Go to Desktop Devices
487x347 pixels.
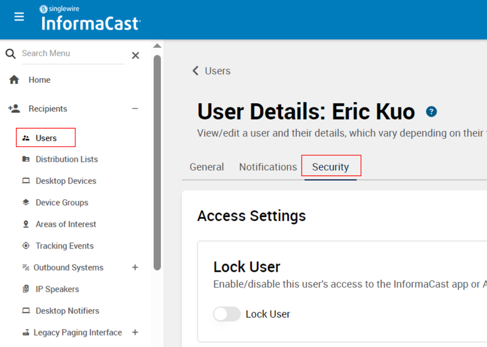pos(66,181)
